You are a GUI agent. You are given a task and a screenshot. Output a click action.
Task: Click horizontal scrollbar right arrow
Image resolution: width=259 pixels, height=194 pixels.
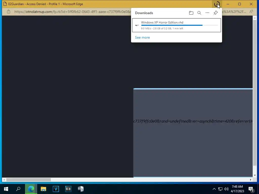pos(251,180)
